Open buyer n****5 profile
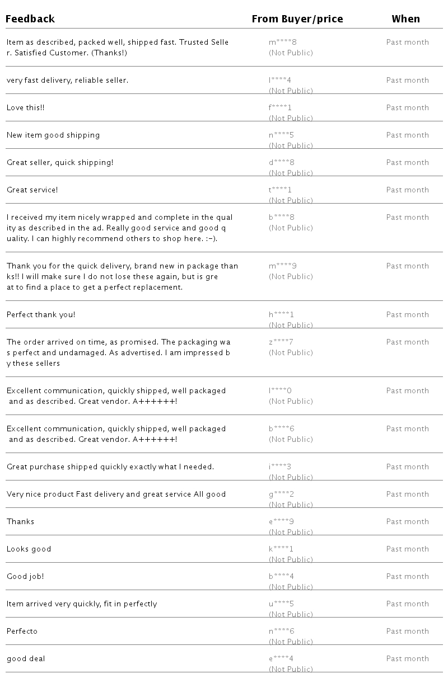Viewport: 448px width, 683px height. [x=281, y=135]
